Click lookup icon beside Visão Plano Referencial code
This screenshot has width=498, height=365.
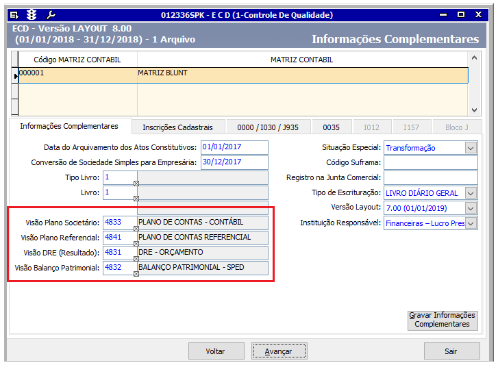136,244
